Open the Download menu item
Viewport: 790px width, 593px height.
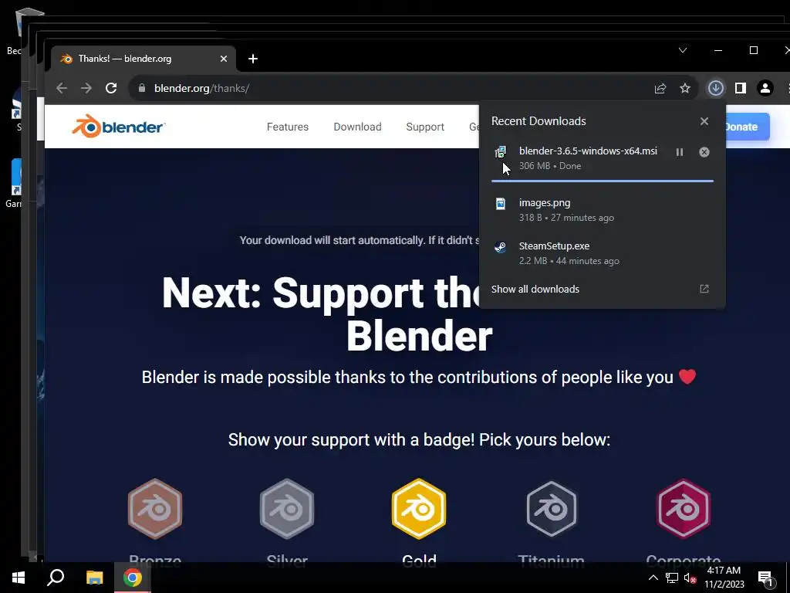coord(357,127)
